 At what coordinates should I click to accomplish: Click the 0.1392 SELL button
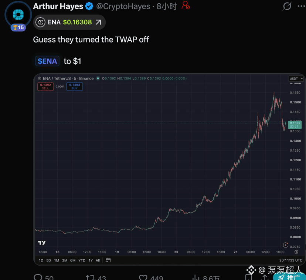click(x=45, y=87)
